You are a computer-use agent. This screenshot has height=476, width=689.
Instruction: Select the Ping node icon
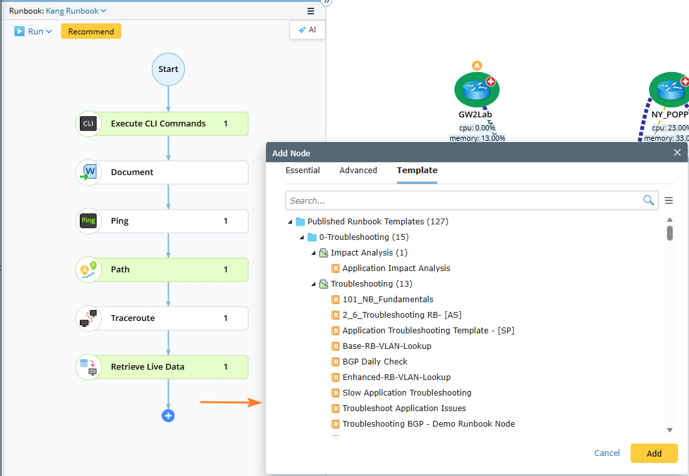pyautogui.click(x=88, y=221)
